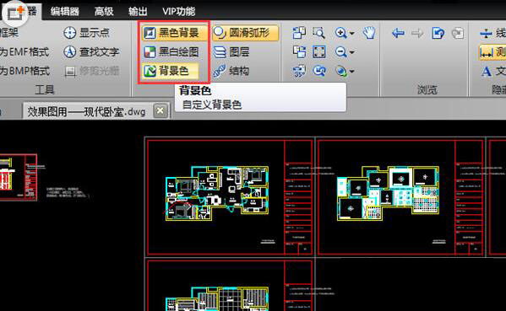Image resolution: width=506 pixels, height=311 pixels.
Task: Click the second ceiling plan drawing thumbnail
Action: [x=389, y=193]
